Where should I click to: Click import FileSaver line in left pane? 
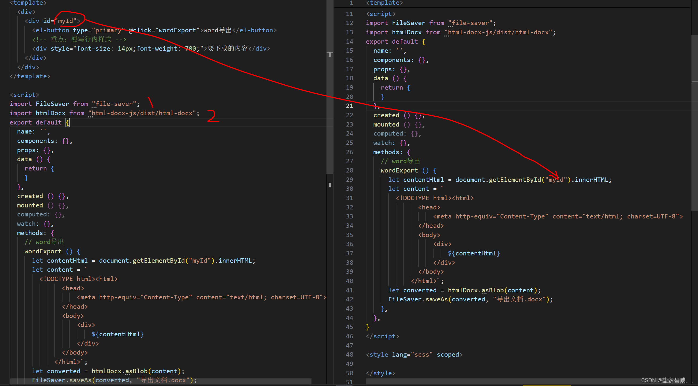pyautogui.click(x=75, y=104)
